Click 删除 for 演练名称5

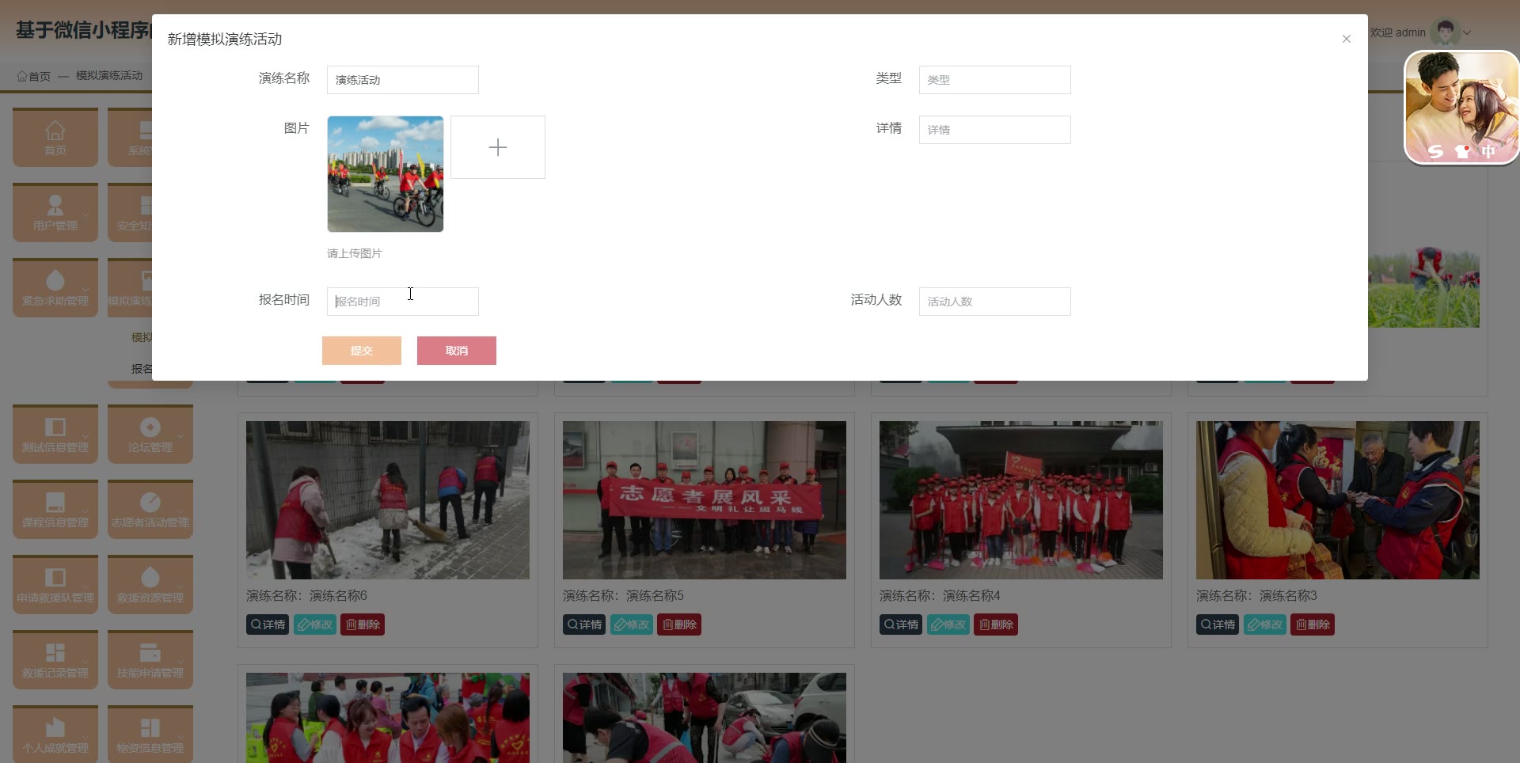[679, 624]
